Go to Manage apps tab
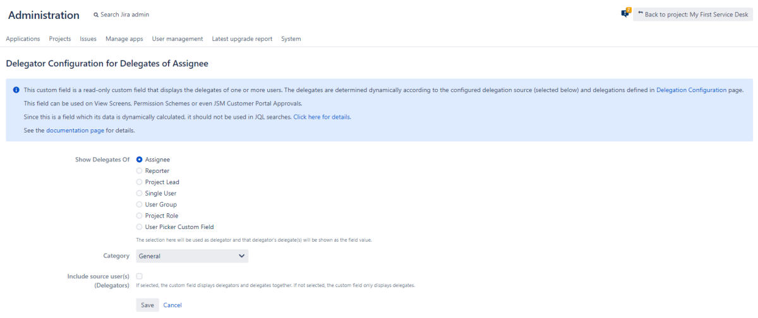Viewport: 758px width, 318px height. tap(124, 38)
